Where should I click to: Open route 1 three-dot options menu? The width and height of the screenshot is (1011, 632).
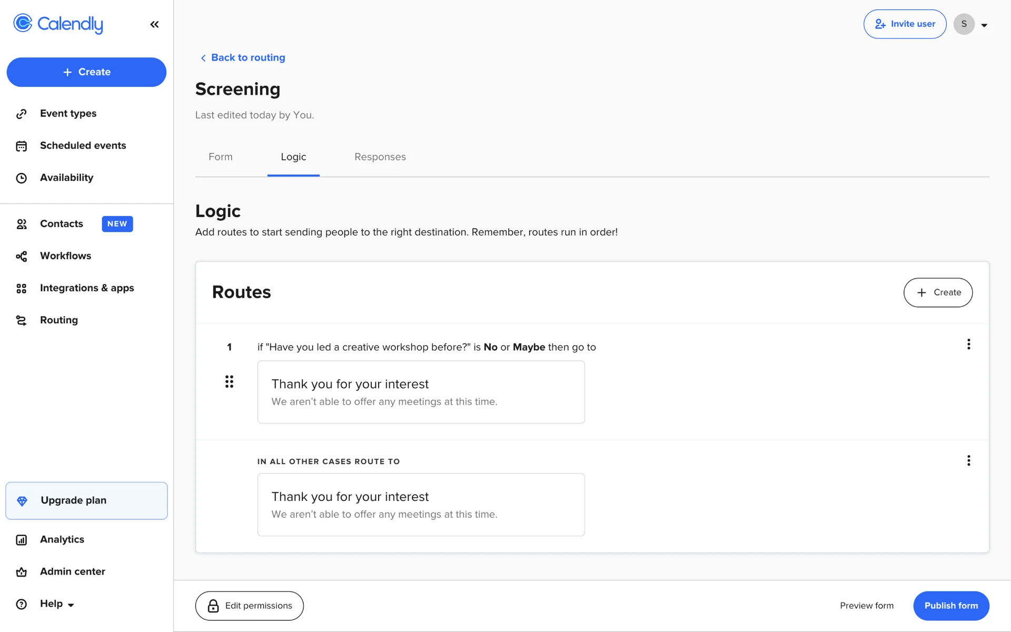(x=968, y=344)
